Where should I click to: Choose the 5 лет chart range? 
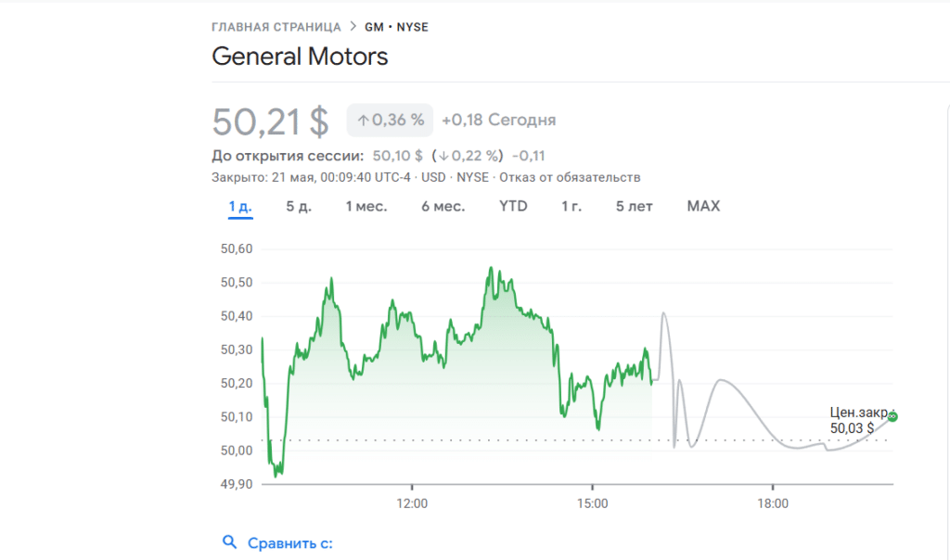(634, 206)
